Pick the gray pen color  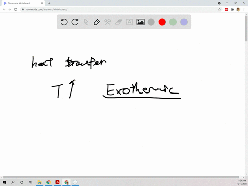pos(151,22)
